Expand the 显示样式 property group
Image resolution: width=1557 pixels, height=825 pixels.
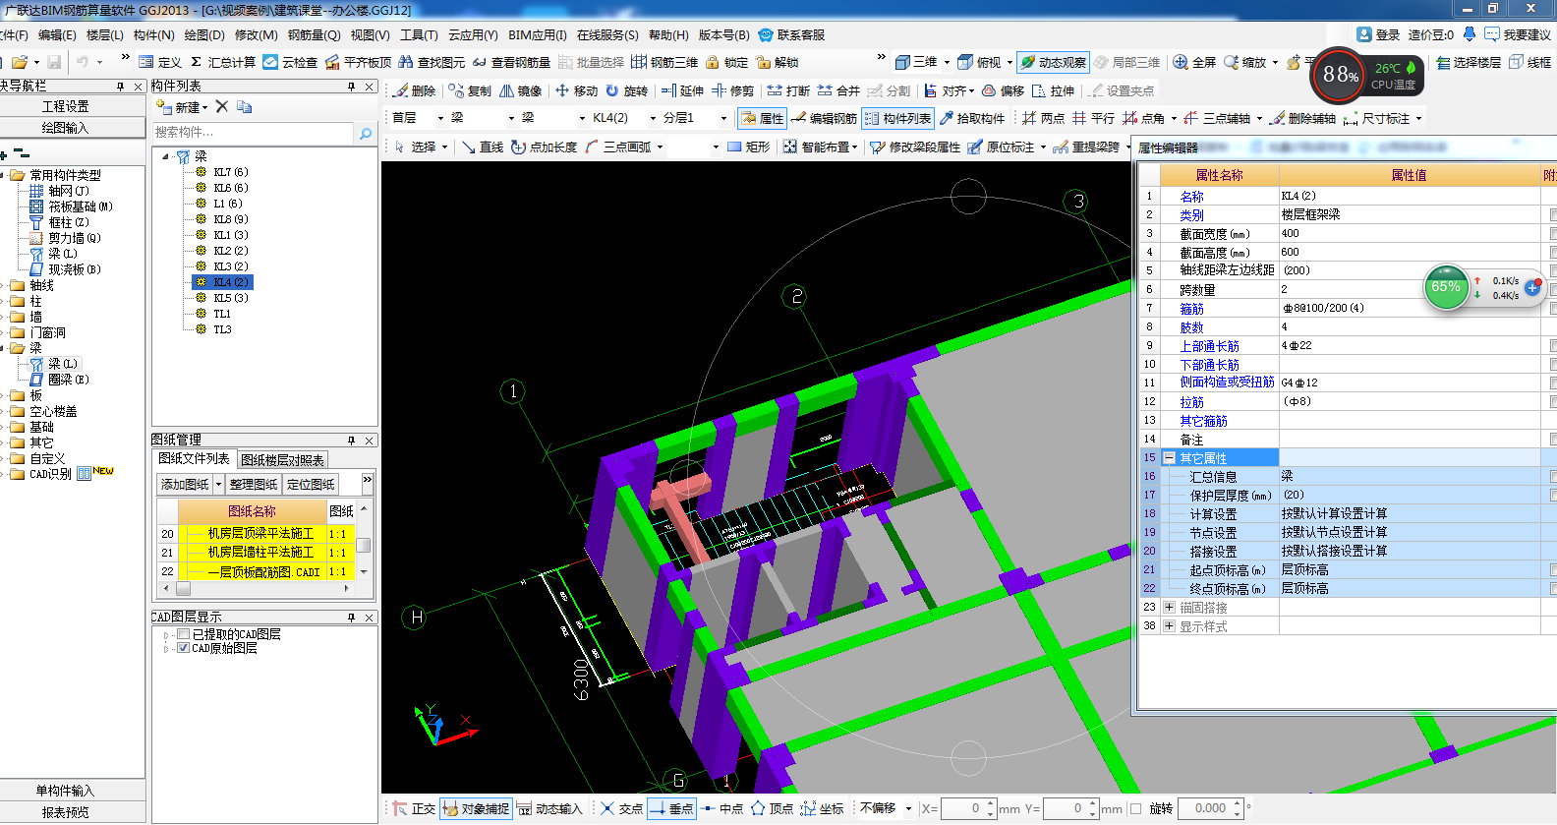1170,626
